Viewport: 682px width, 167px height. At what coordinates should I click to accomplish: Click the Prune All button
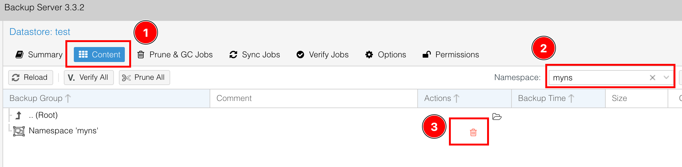tap(144, 77)
